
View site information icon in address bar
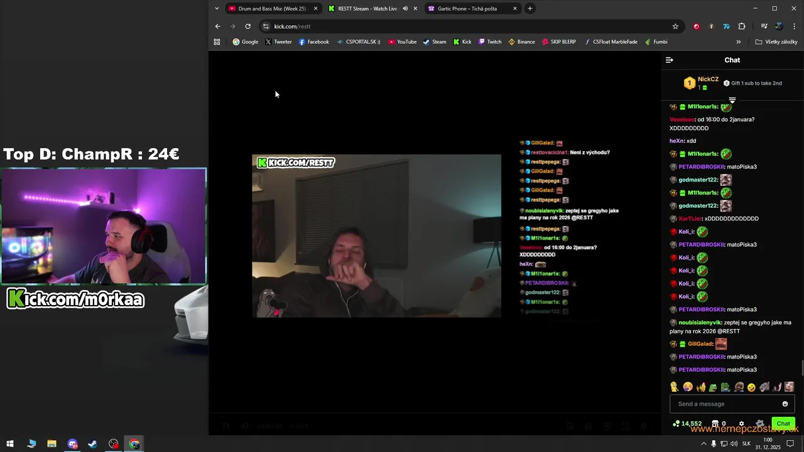coord(266,26)
